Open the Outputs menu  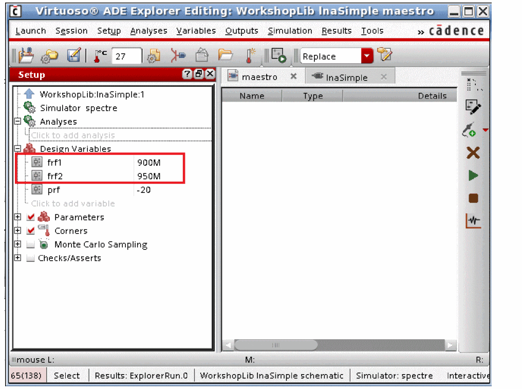(241, 31)
